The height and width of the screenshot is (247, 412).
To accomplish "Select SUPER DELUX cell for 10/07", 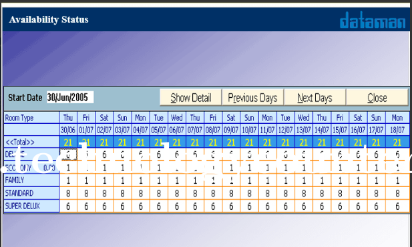I will (x=249, y=206).
